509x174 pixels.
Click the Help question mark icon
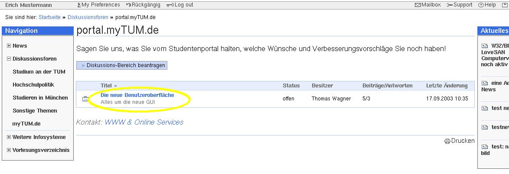(481, 5)
